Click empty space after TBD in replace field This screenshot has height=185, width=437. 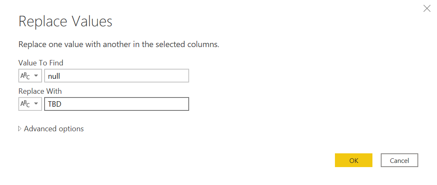point(133,104)
